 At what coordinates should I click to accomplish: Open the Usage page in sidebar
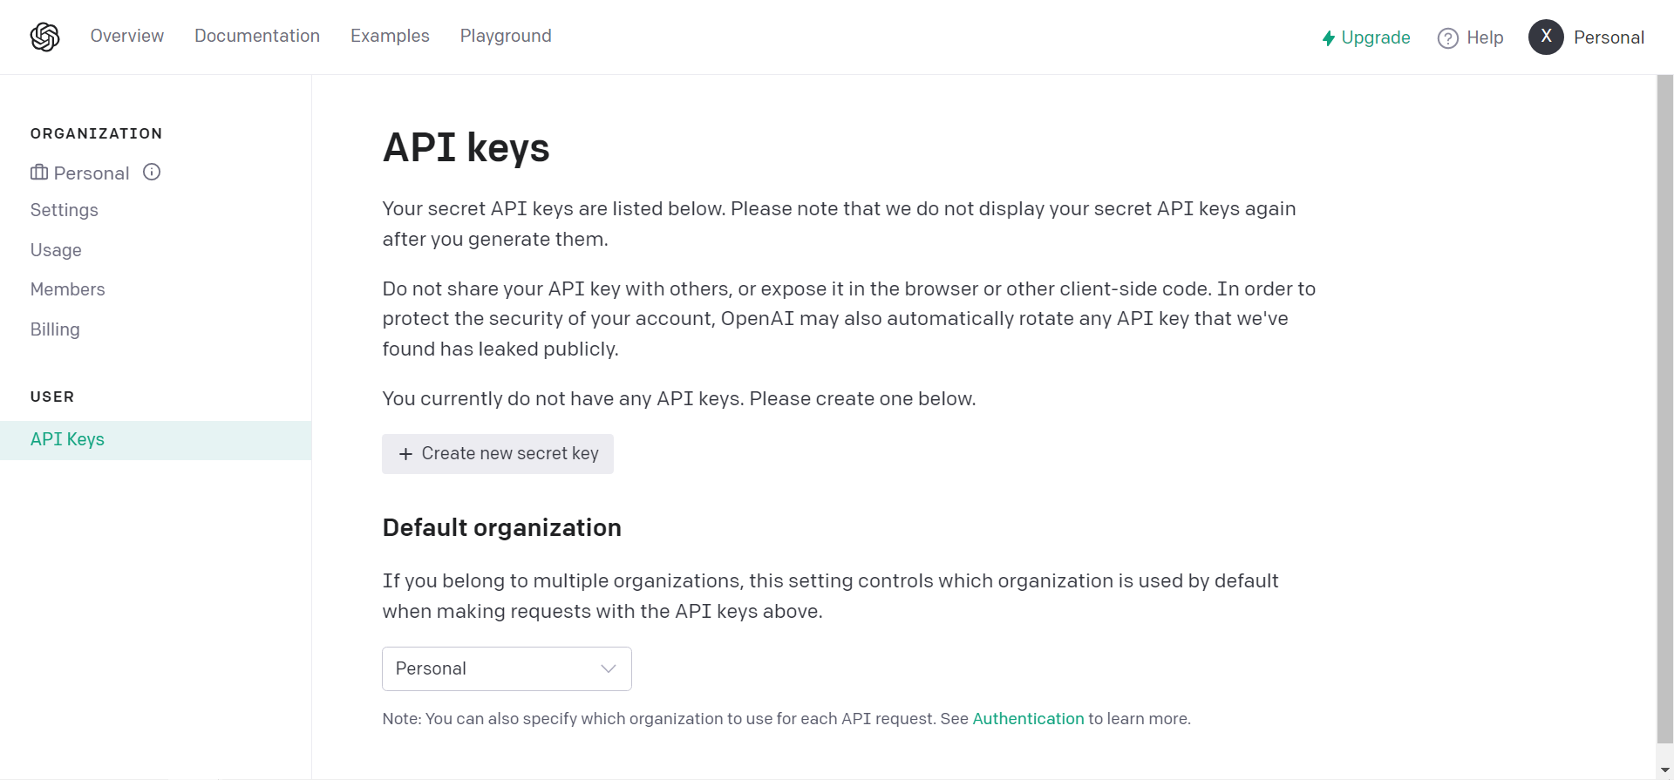[56, 250]
